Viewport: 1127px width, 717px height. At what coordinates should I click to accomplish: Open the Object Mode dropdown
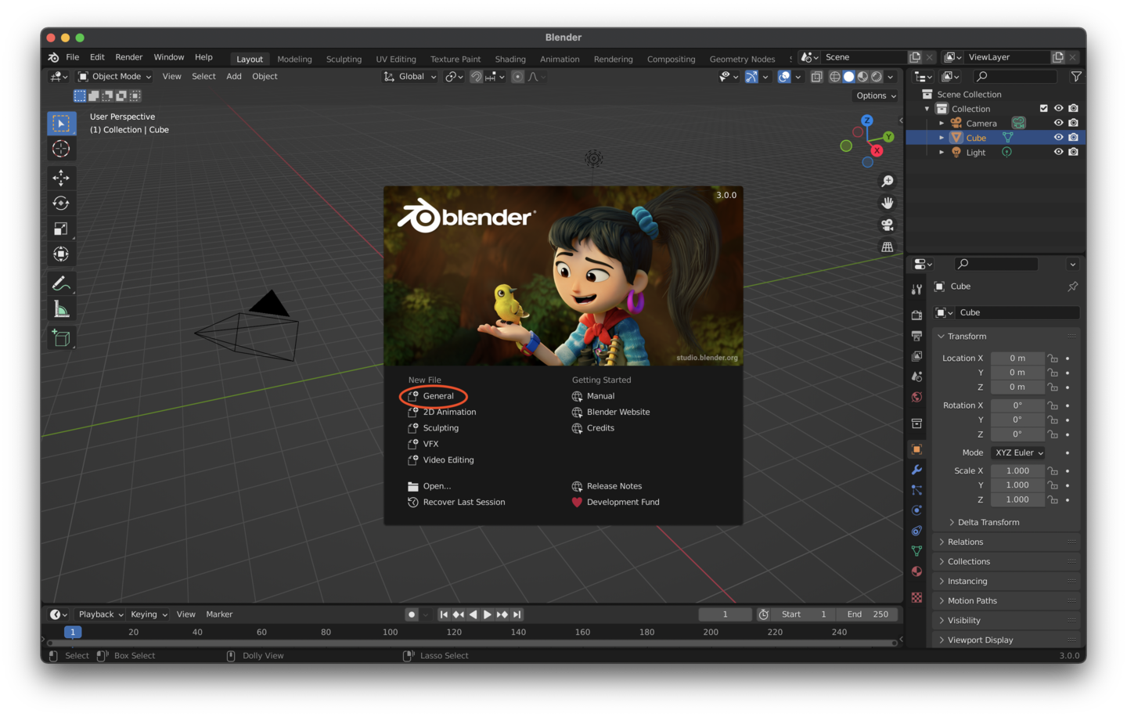pyautogui.click(x=115, y=77)
